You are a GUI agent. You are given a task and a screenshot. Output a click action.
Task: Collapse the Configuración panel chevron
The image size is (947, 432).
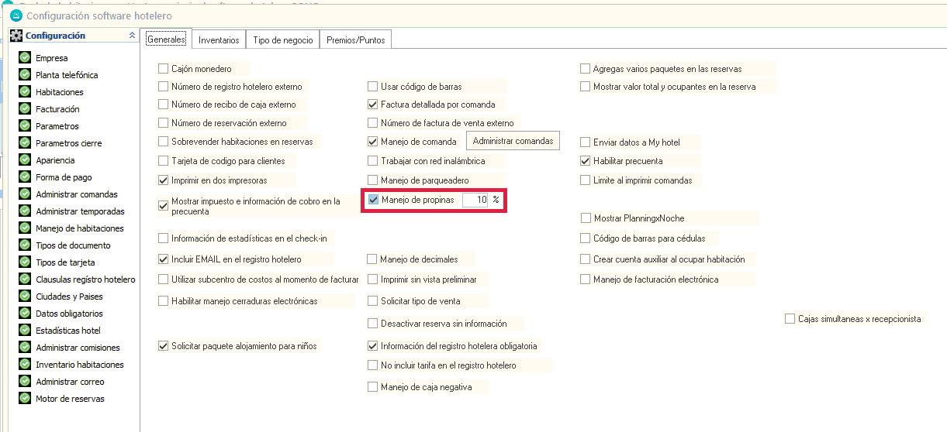coord(131,36)
